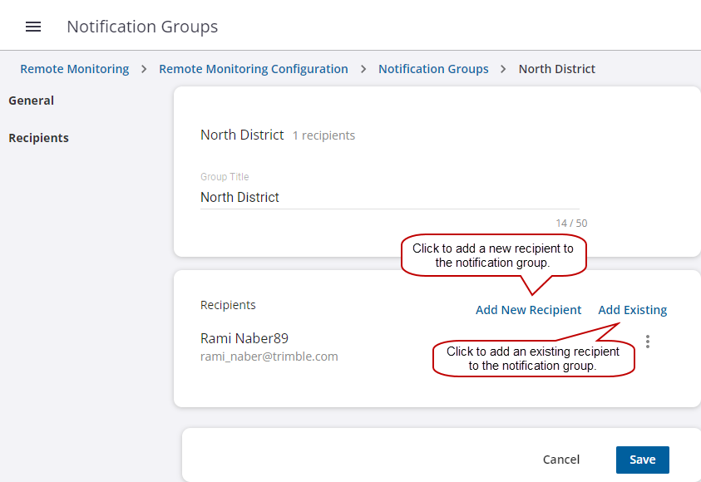
Task: Select General in the sidebar
Action: click(x=31, y=101)
